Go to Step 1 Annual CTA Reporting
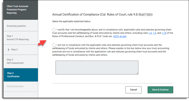Screen dimensions: 189x101 21,38
